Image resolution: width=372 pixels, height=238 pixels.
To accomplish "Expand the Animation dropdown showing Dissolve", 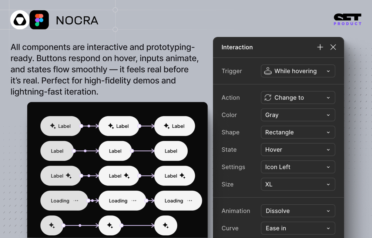I will (298, 211).
